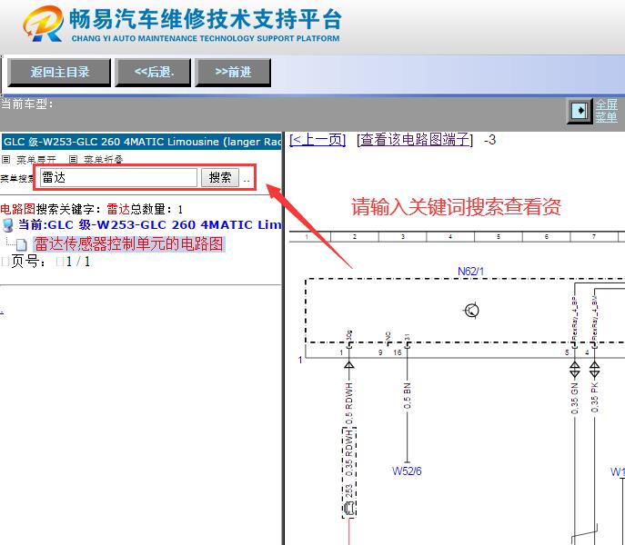Image resolution: width=625 pixels, height=545 pixels.
Task: Click the 电路图 red keyword text
Action: pos(18,209)
